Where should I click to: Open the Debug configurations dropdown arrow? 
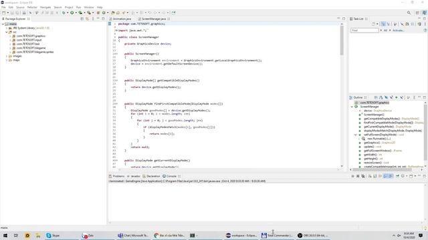[68, 13]
